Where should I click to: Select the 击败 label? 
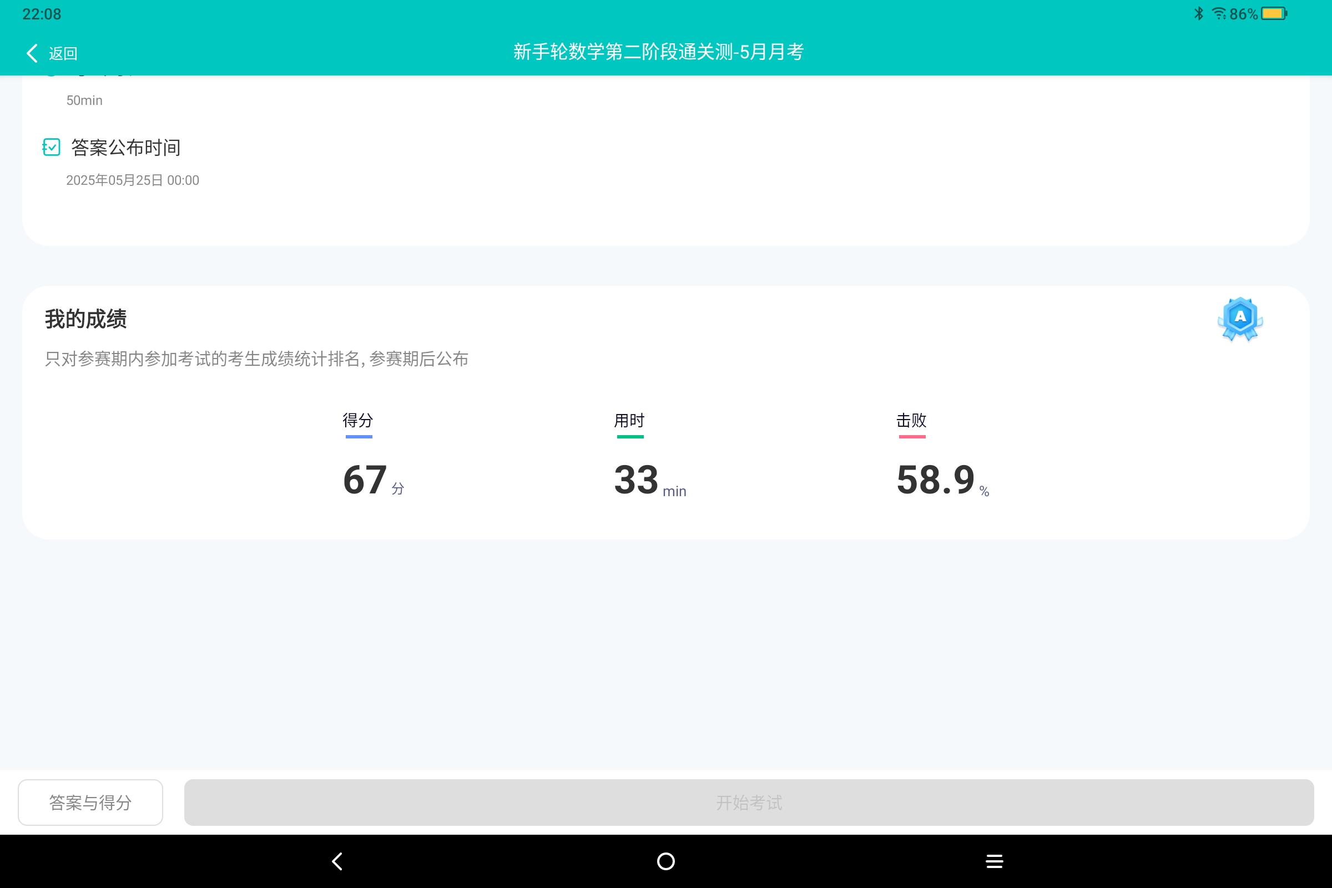[x=911, y=420]
